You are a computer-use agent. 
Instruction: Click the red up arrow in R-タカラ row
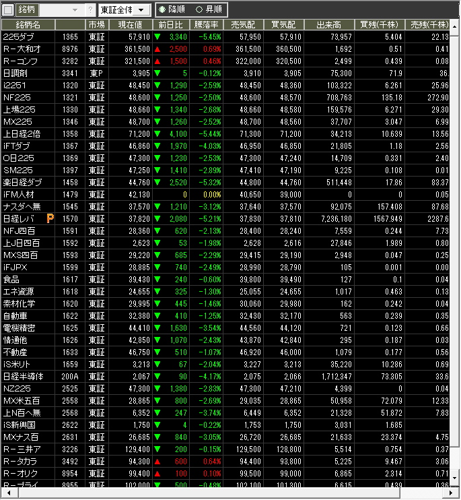tap(157, 461)
